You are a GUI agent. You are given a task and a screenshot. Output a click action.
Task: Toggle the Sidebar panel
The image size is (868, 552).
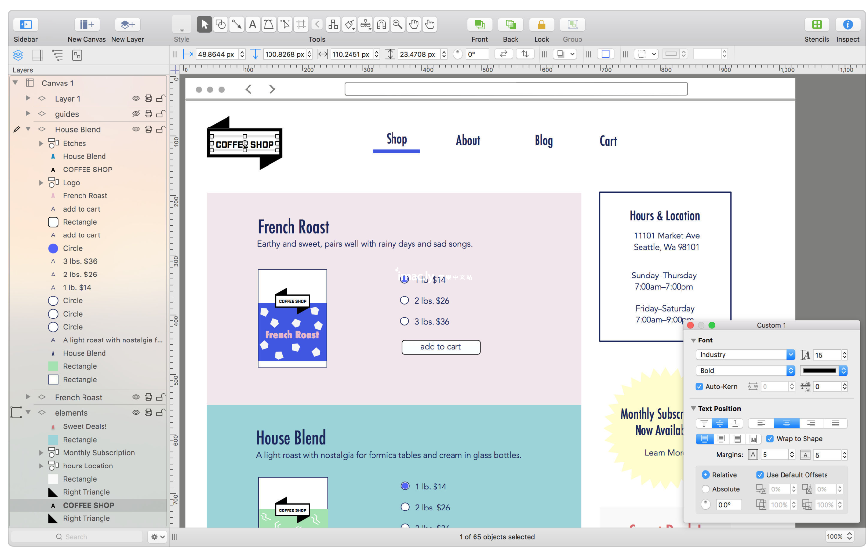click(x=25, y=24)
